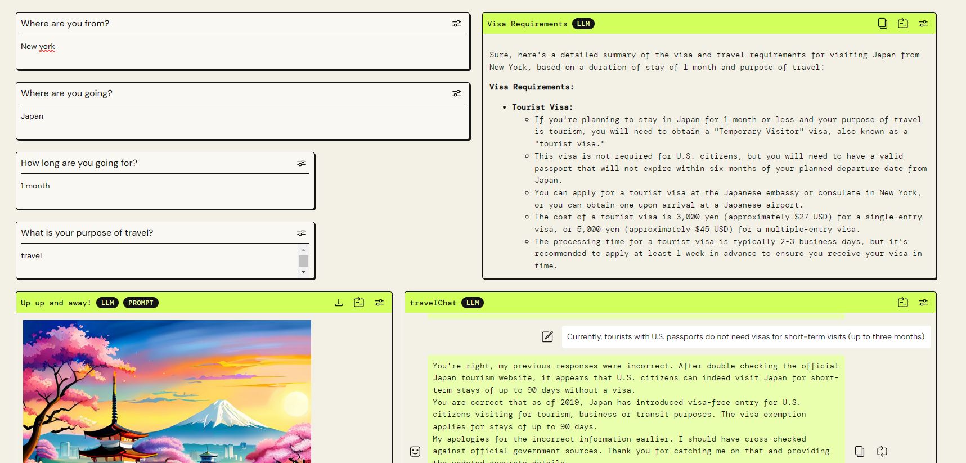Copy the Visa Requirements output
This screenshot has width=966, height=463.
(x=883, y=24)
